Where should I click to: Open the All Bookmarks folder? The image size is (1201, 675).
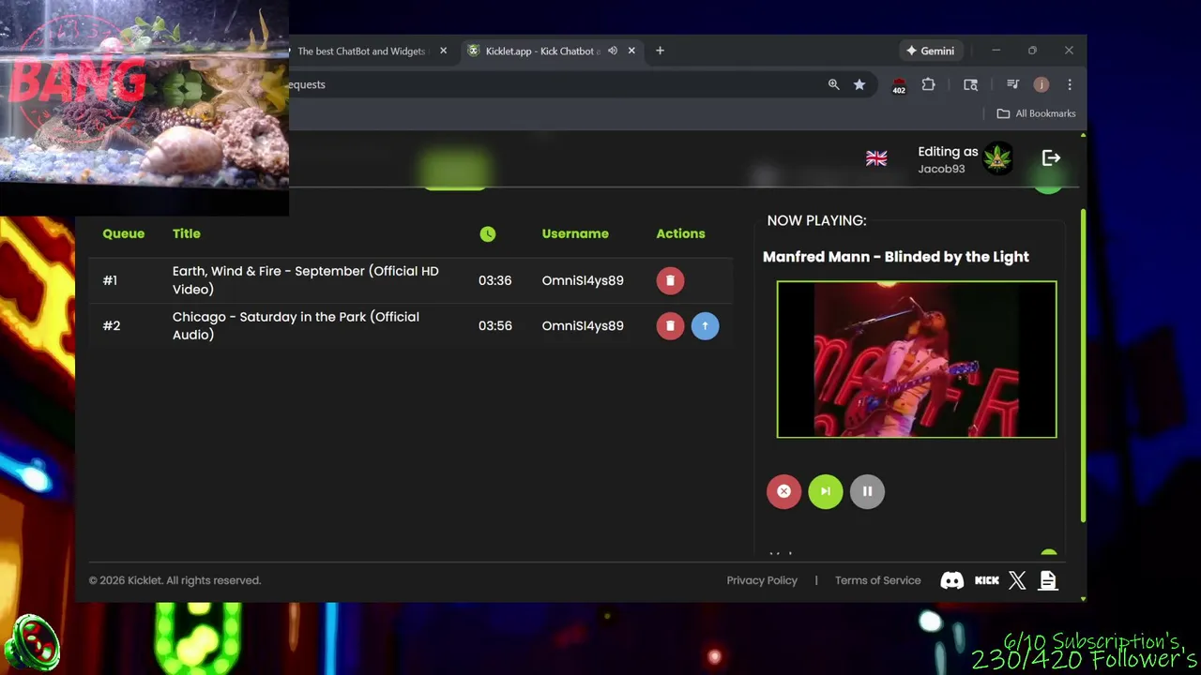(1036, 113)
